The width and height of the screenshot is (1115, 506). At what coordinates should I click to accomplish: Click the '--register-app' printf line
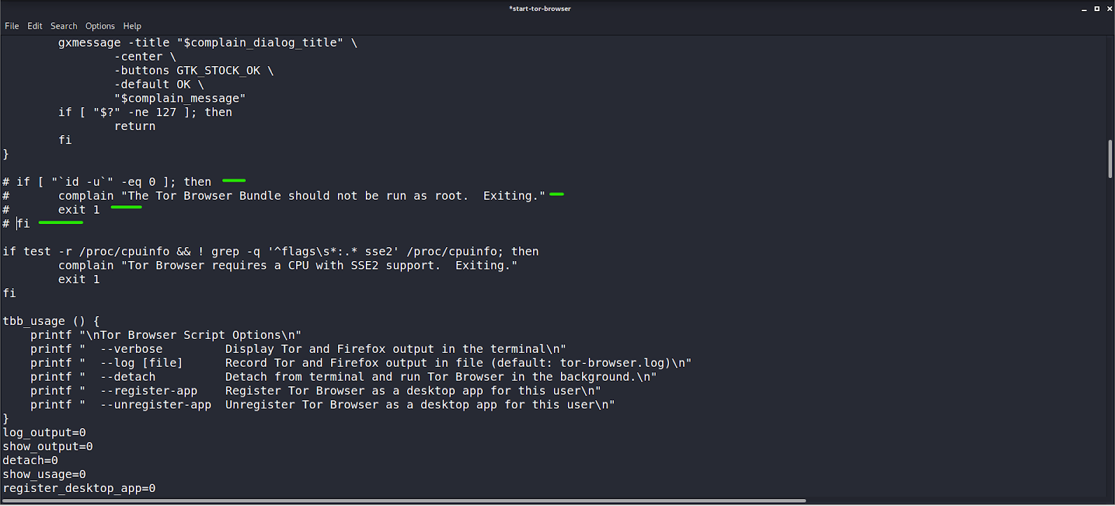click(x=316, y=390)
